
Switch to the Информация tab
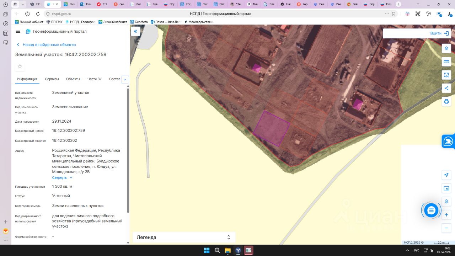tap(27, 79)
